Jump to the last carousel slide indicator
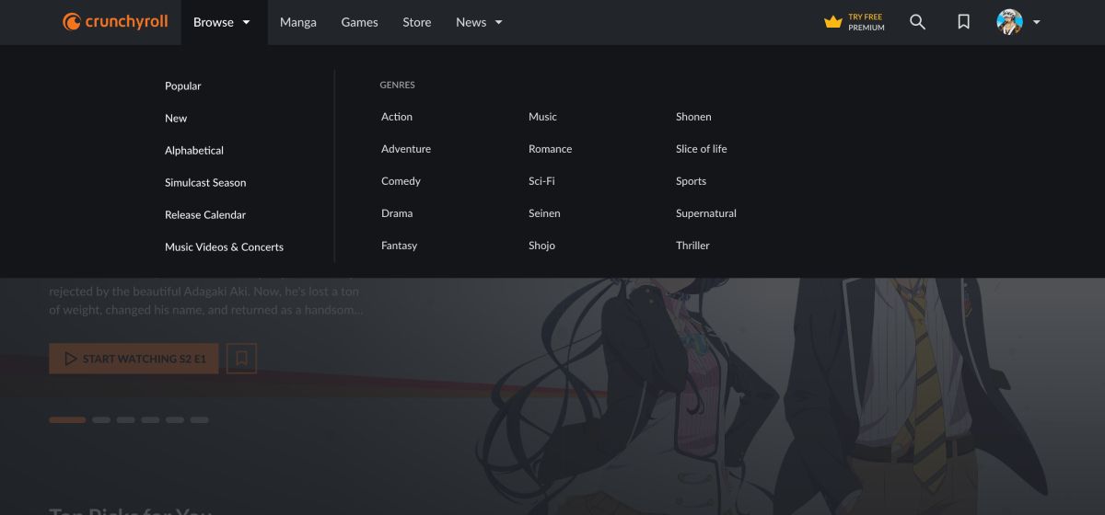Viewport: 1105px width, 515px height. tap(199, 419)
